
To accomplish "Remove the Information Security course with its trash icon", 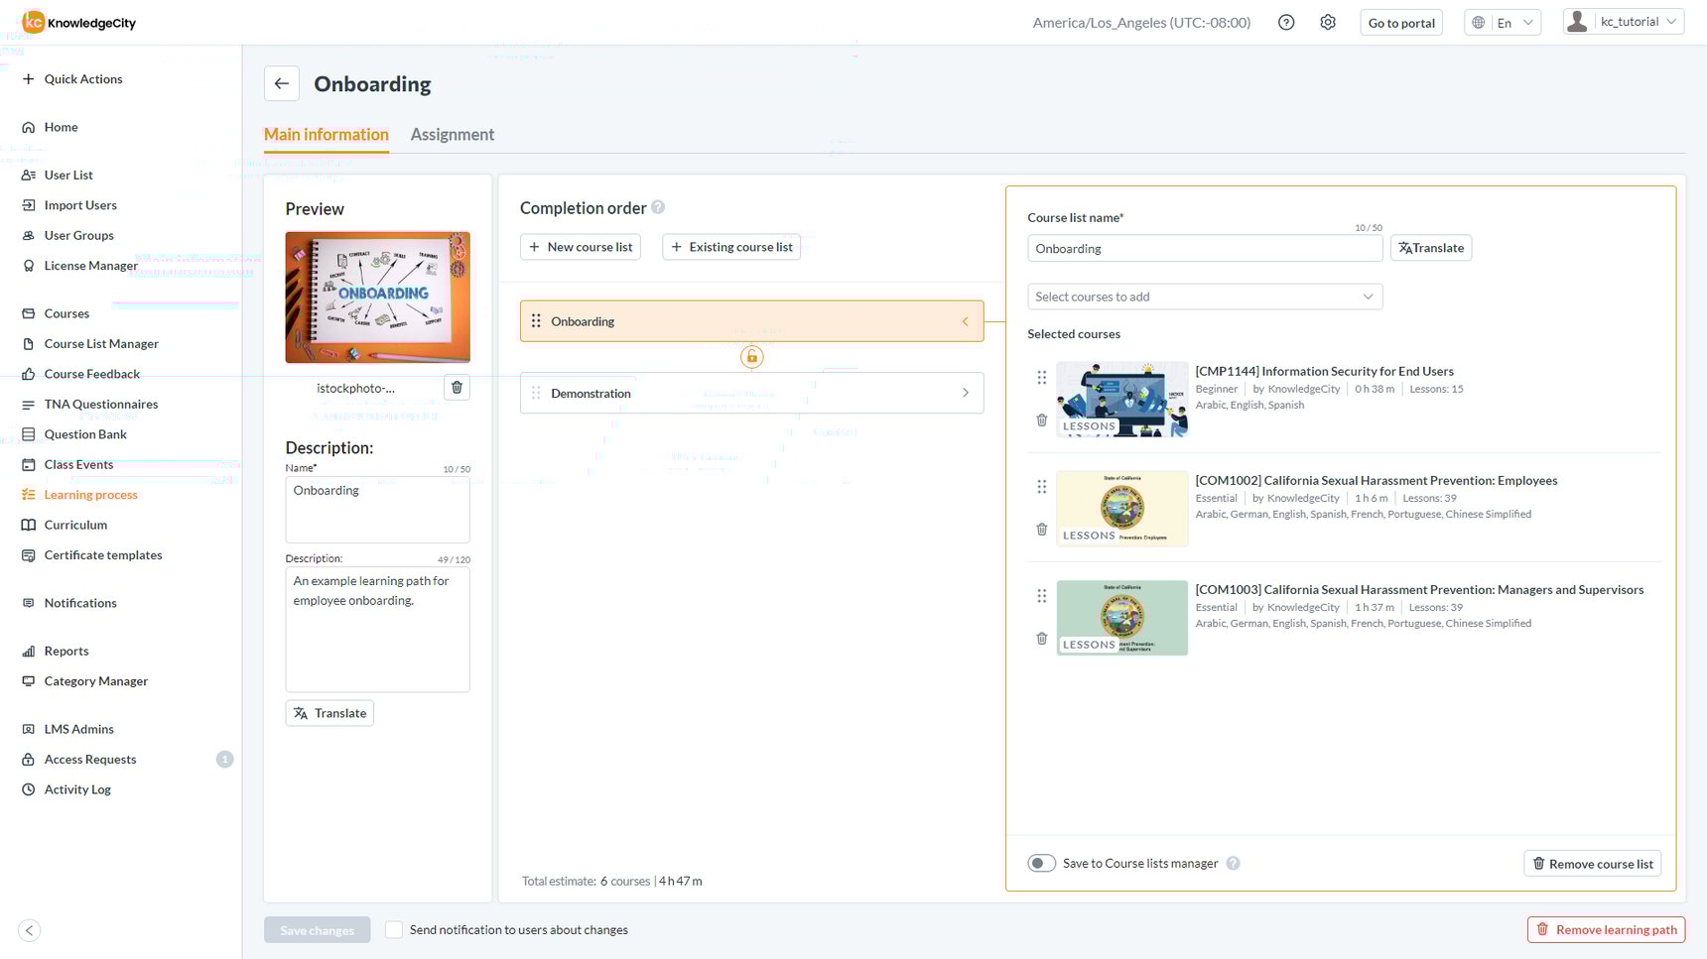I will [x=1041, y=420].
